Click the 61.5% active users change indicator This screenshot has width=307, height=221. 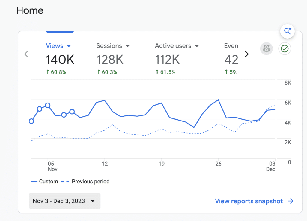165,72
